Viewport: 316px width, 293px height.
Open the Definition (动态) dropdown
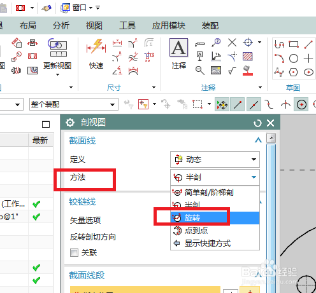click(215, 160)
